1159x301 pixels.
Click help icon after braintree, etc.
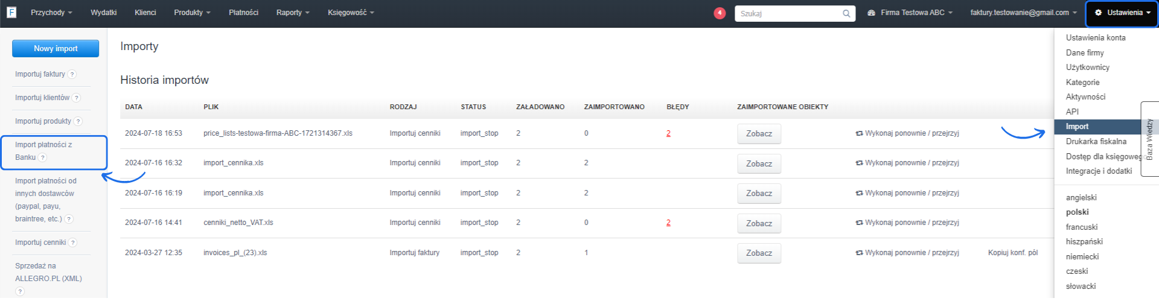pos(69,219)
